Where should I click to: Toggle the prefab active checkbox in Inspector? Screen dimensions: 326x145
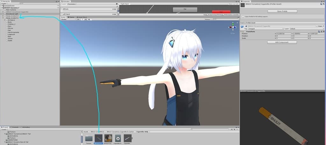246,26
